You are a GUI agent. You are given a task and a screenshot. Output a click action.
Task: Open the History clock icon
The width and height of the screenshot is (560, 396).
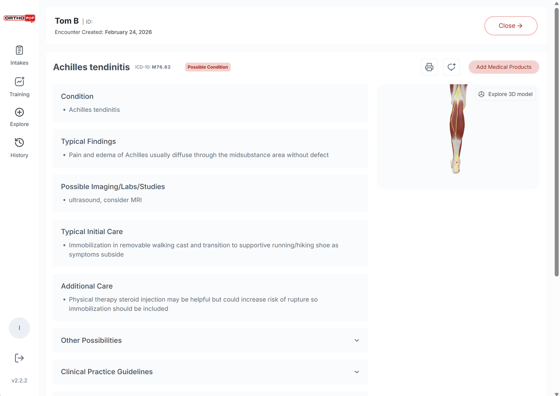click(x=20, y=142)
